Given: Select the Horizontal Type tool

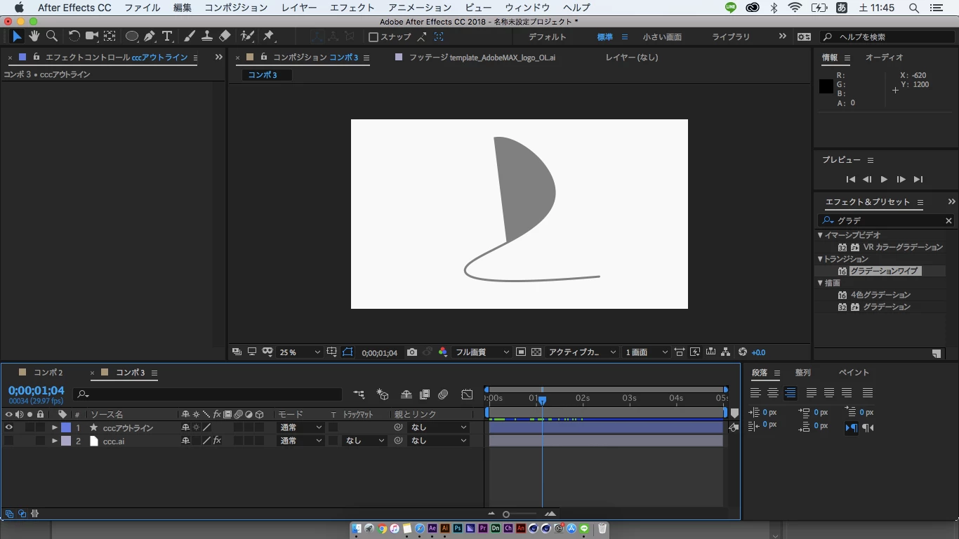Looking at the screenshot, I should click(167, 36).
